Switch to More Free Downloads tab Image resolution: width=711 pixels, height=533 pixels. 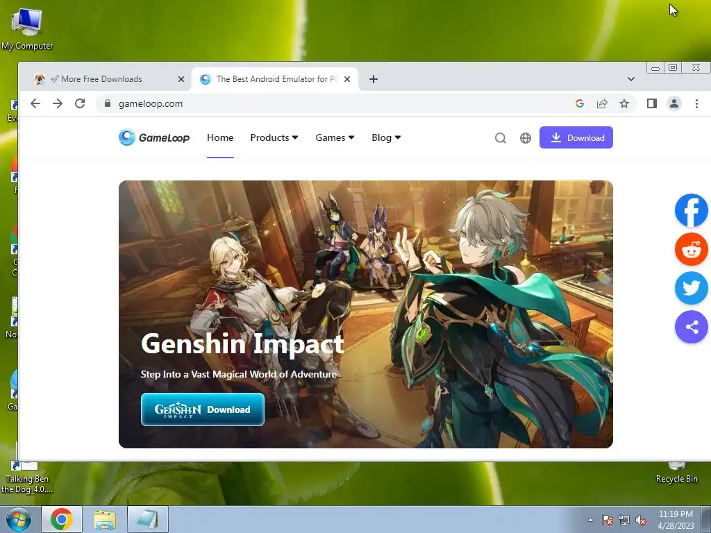(108, 79)
